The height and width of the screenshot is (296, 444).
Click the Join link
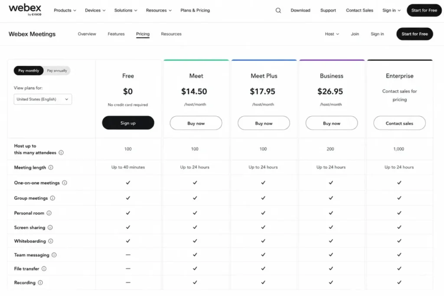click(355, 34)
